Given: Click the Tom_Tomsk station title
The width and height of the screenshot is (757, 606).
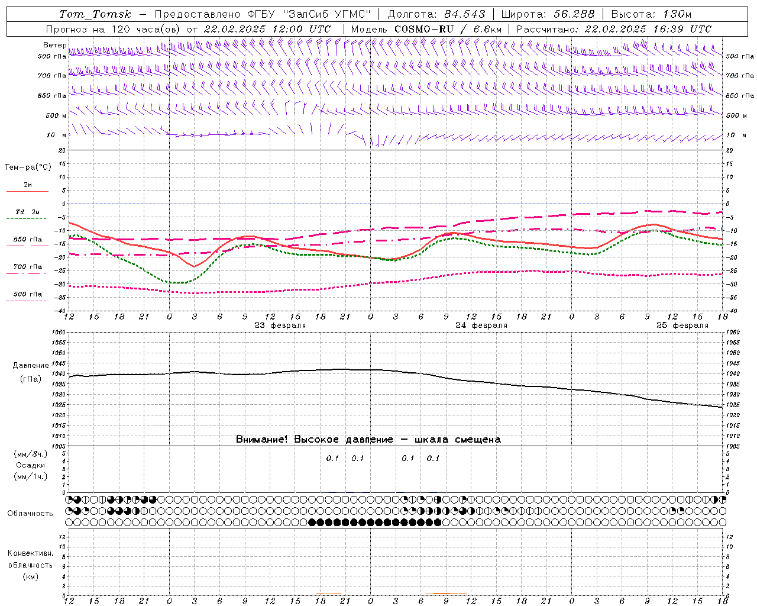Looking at the screenshot, I should [x=95, y=14].
